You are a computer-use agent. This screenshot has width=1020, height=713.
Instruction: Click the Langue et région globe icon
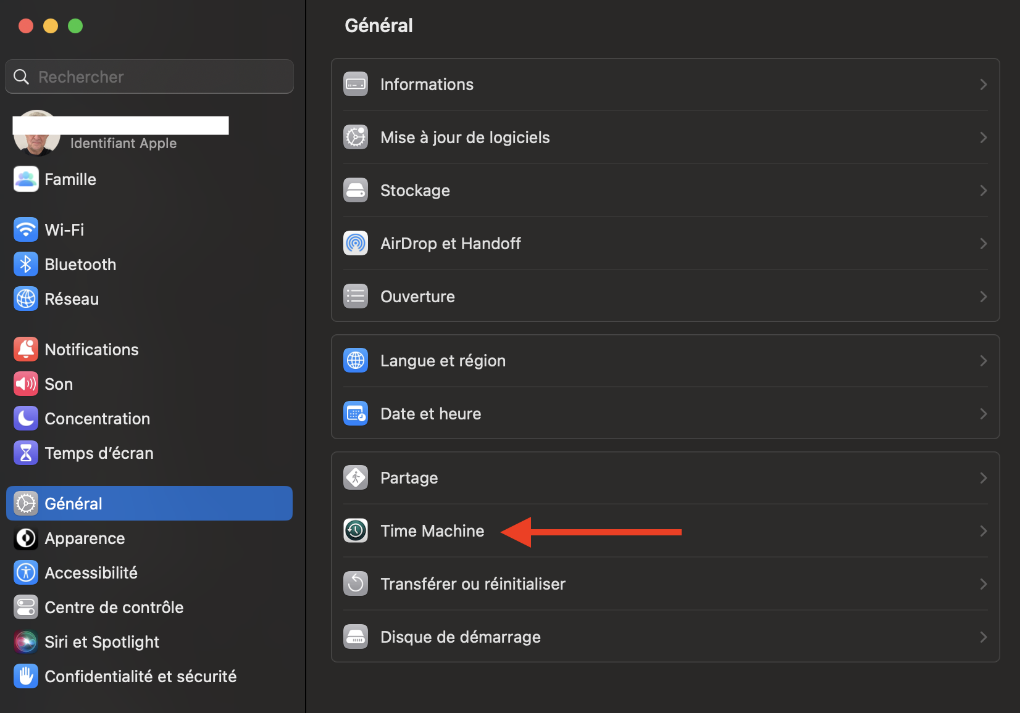click(x=356, y=361)
